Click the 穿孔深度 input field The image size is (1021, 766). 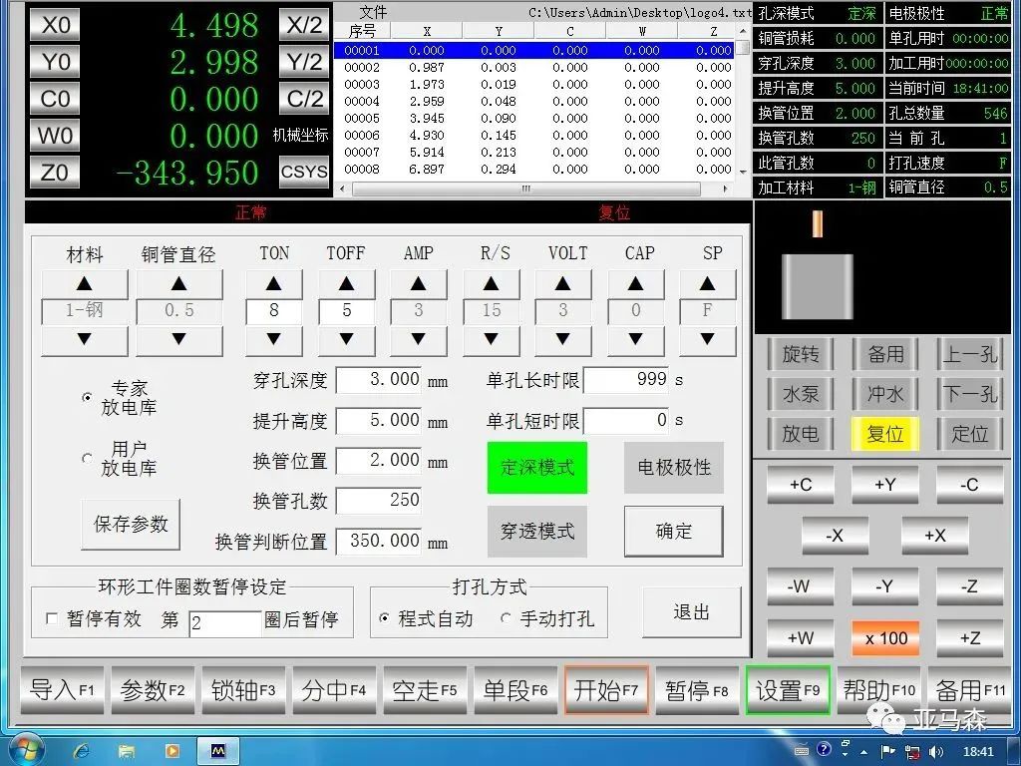[x=379, y=380]
